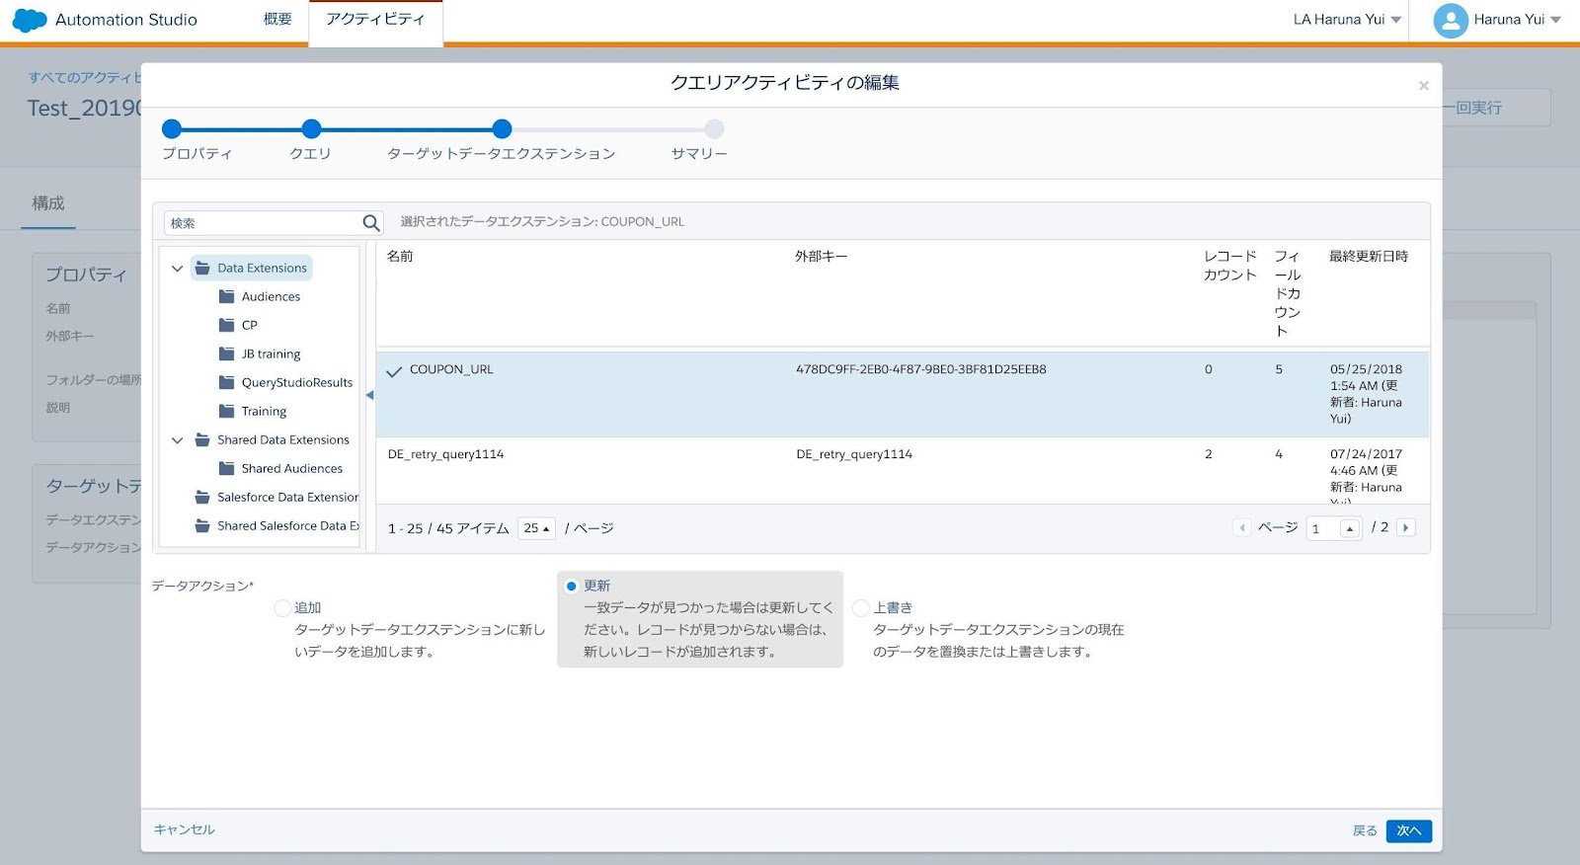
Task: Select the QueryStudioResults tree item
Action: click(296, 382)
